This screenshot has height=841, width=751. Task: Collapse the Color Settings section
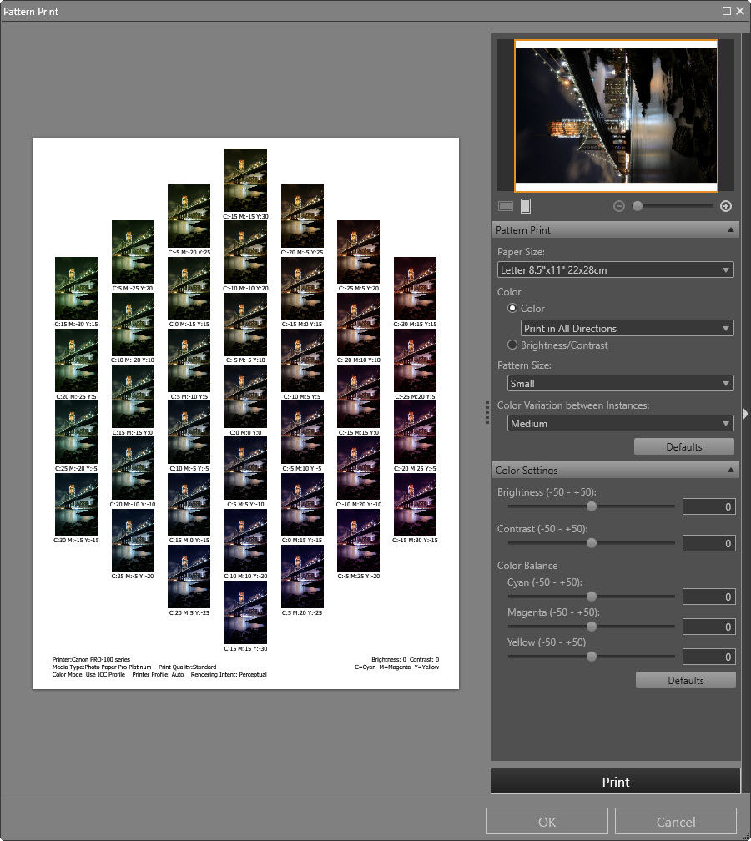[732, 470]
